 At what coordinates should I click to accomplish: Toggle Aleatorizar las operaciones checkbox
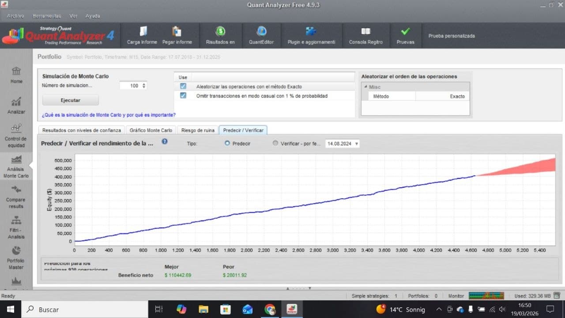[x=183, y=87]
